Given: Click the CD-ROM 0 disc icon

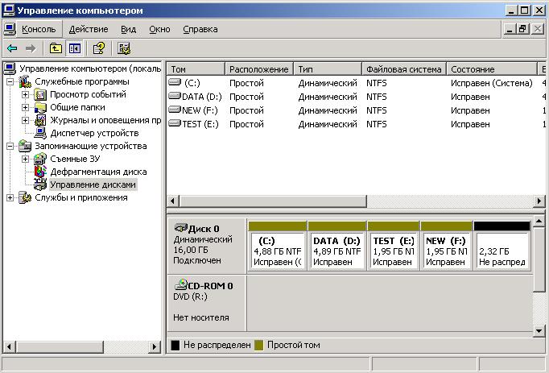Looking at the screenshot, I should [181, 284].
